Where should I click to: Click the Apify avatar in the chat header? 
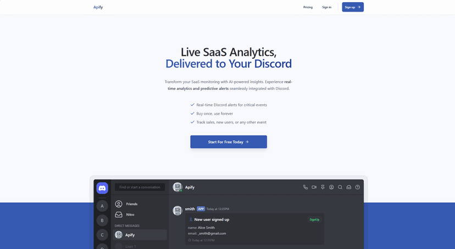(177, 187)
